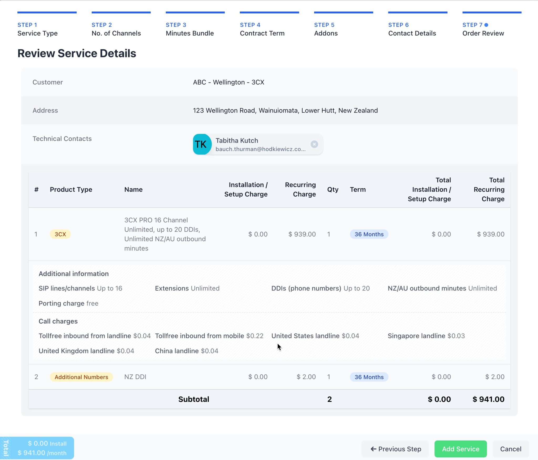This screenshot has width=538, height=460.
Task: Click the $ 939.00 recurring charge cell
Action: (302, 234)
